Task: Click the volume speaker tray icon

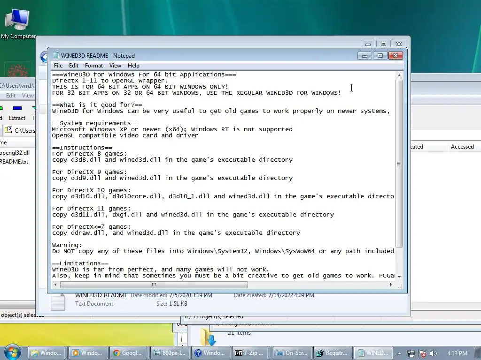Action: click(x=433, y=353)
